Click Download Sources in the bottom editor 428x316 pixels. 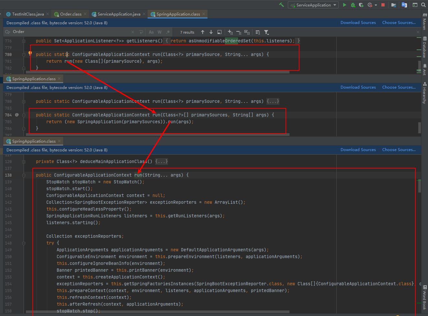pyautogui.click(x=358, y=150)
